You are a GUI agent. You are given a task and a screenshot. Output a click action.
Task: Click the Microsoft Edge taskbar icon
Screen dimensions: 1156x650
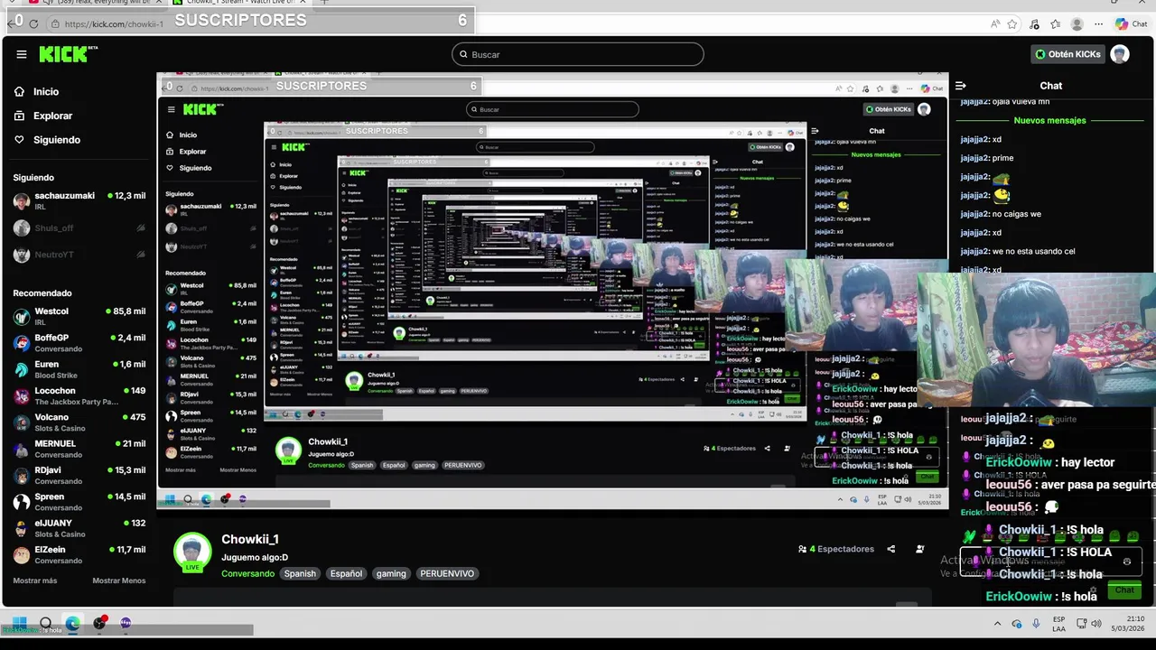pyautogui.click(x=72, y=623)
